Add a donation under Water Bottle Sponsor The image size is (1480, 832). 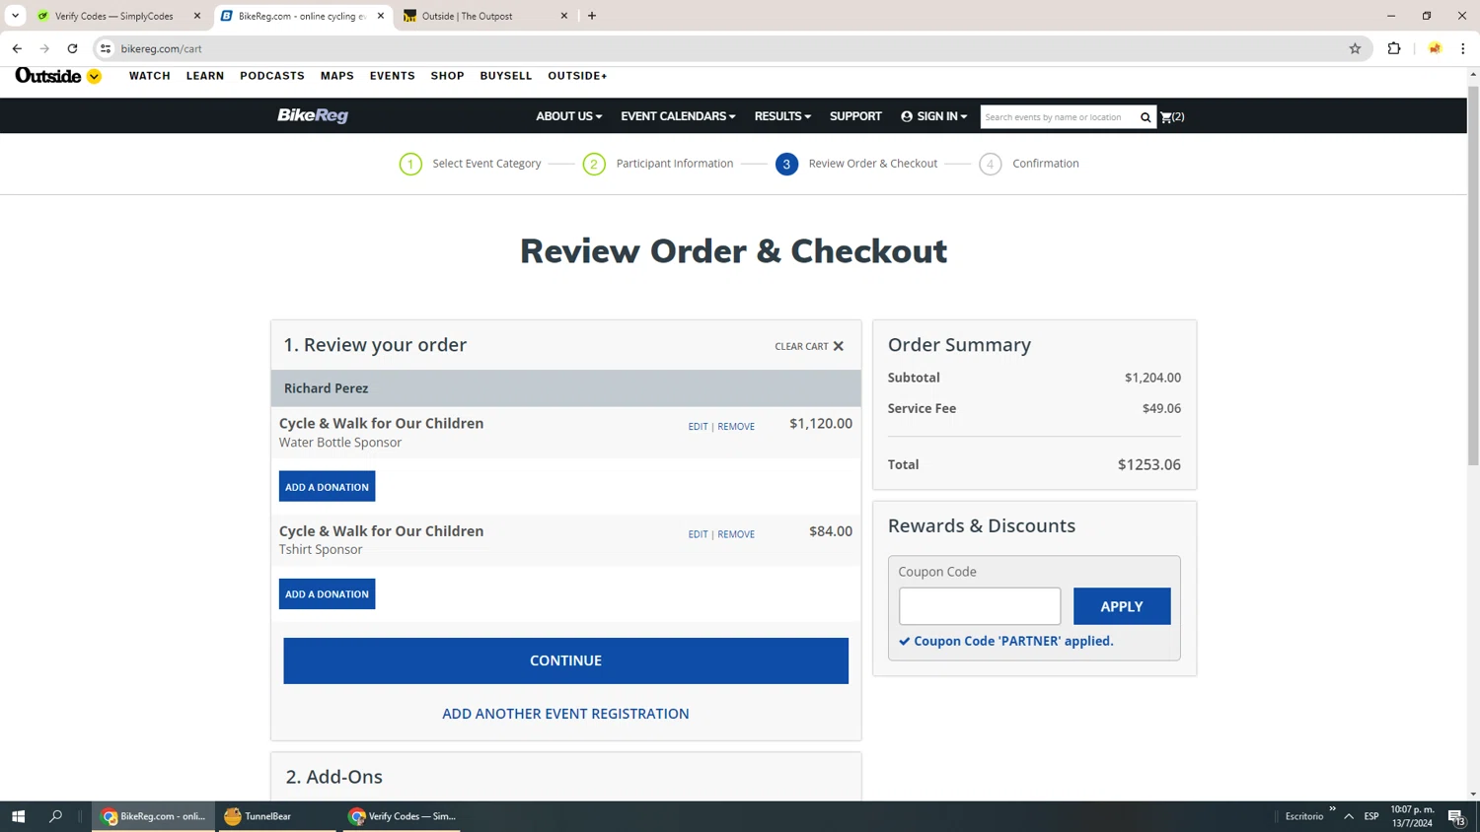[x=327, y=487]
